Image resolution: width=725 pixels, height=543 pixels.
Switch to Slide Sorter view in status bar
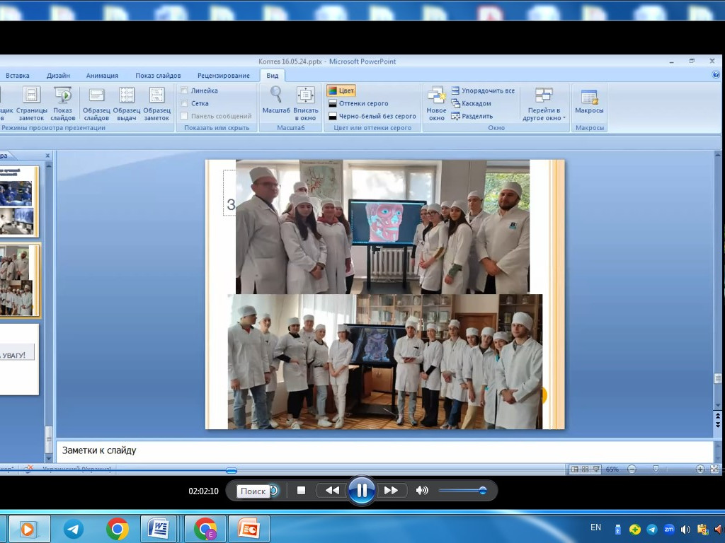coord(586,469)
